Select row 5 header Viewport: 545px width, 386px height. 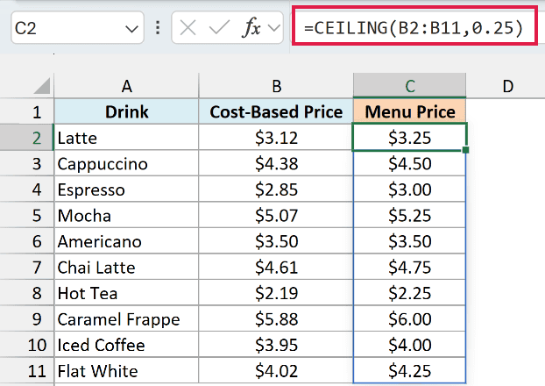pyautogui.click(x=27, y=216)
